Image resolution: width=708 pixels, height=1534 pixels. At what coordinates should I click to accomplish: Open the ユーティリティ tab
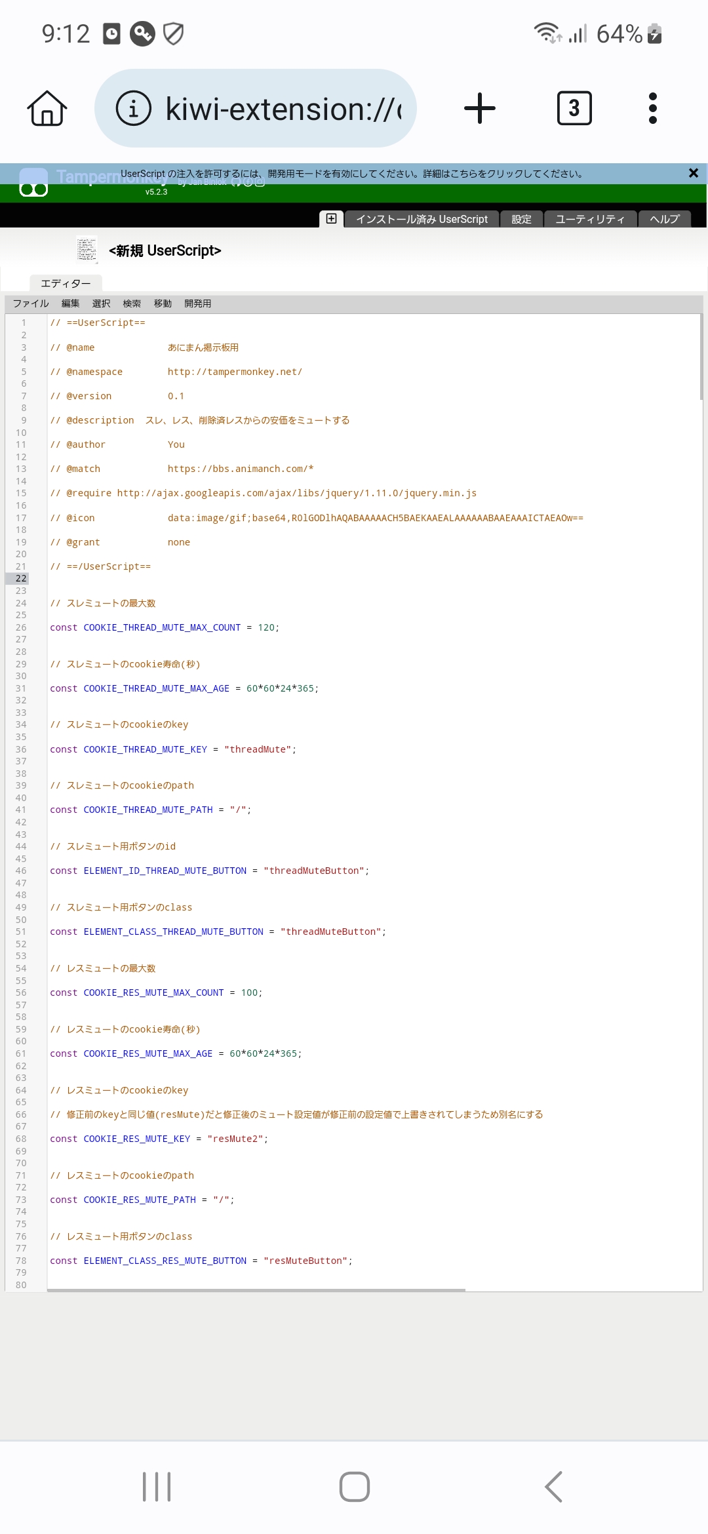590,219
